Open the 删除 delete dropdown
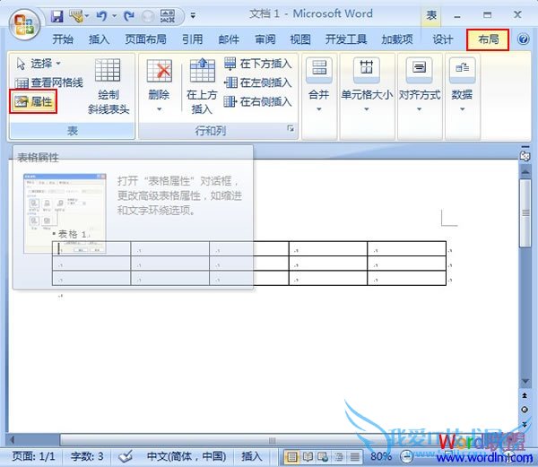The height and width of the screenshot is (467, 538). [159, 86]
